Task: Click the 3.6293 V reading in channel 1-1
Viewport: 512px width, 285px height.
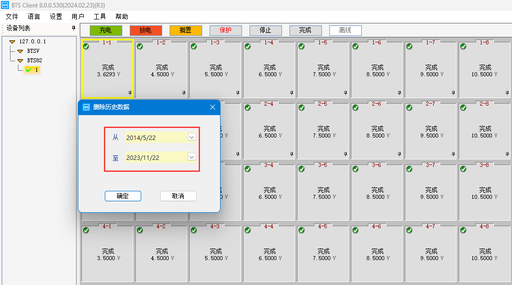Action: tap(108, 74)
